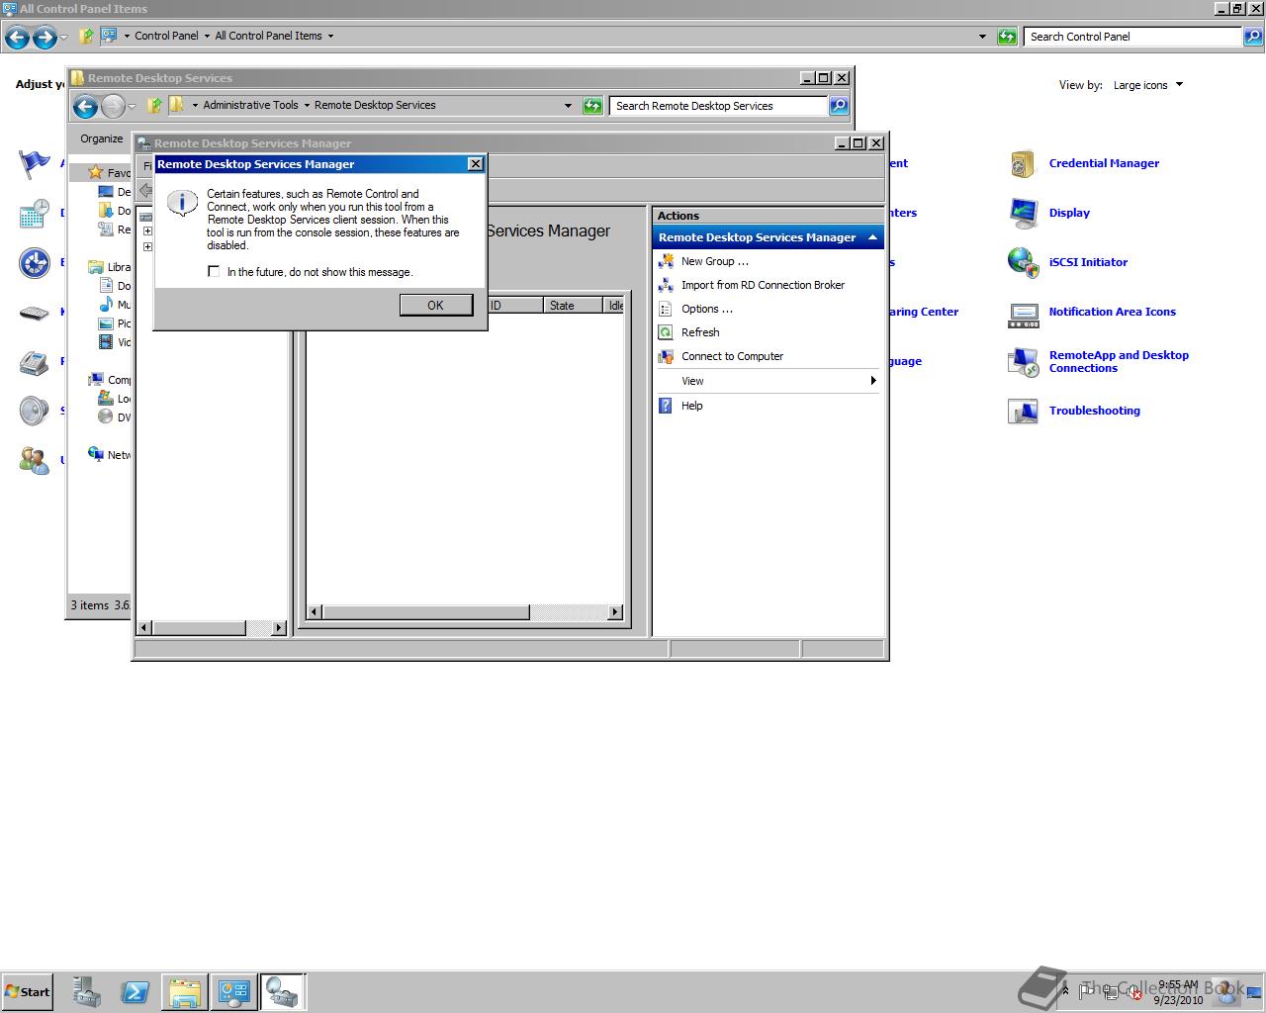Click the Notification Area Icons link

(x=1112, y=312)
